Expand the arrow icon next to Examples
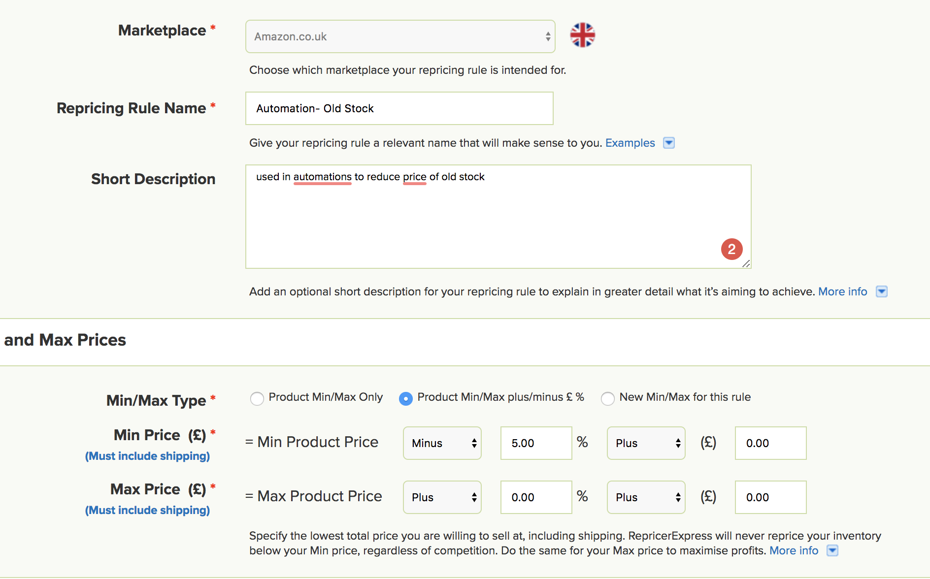 click(x=668, y=143)
